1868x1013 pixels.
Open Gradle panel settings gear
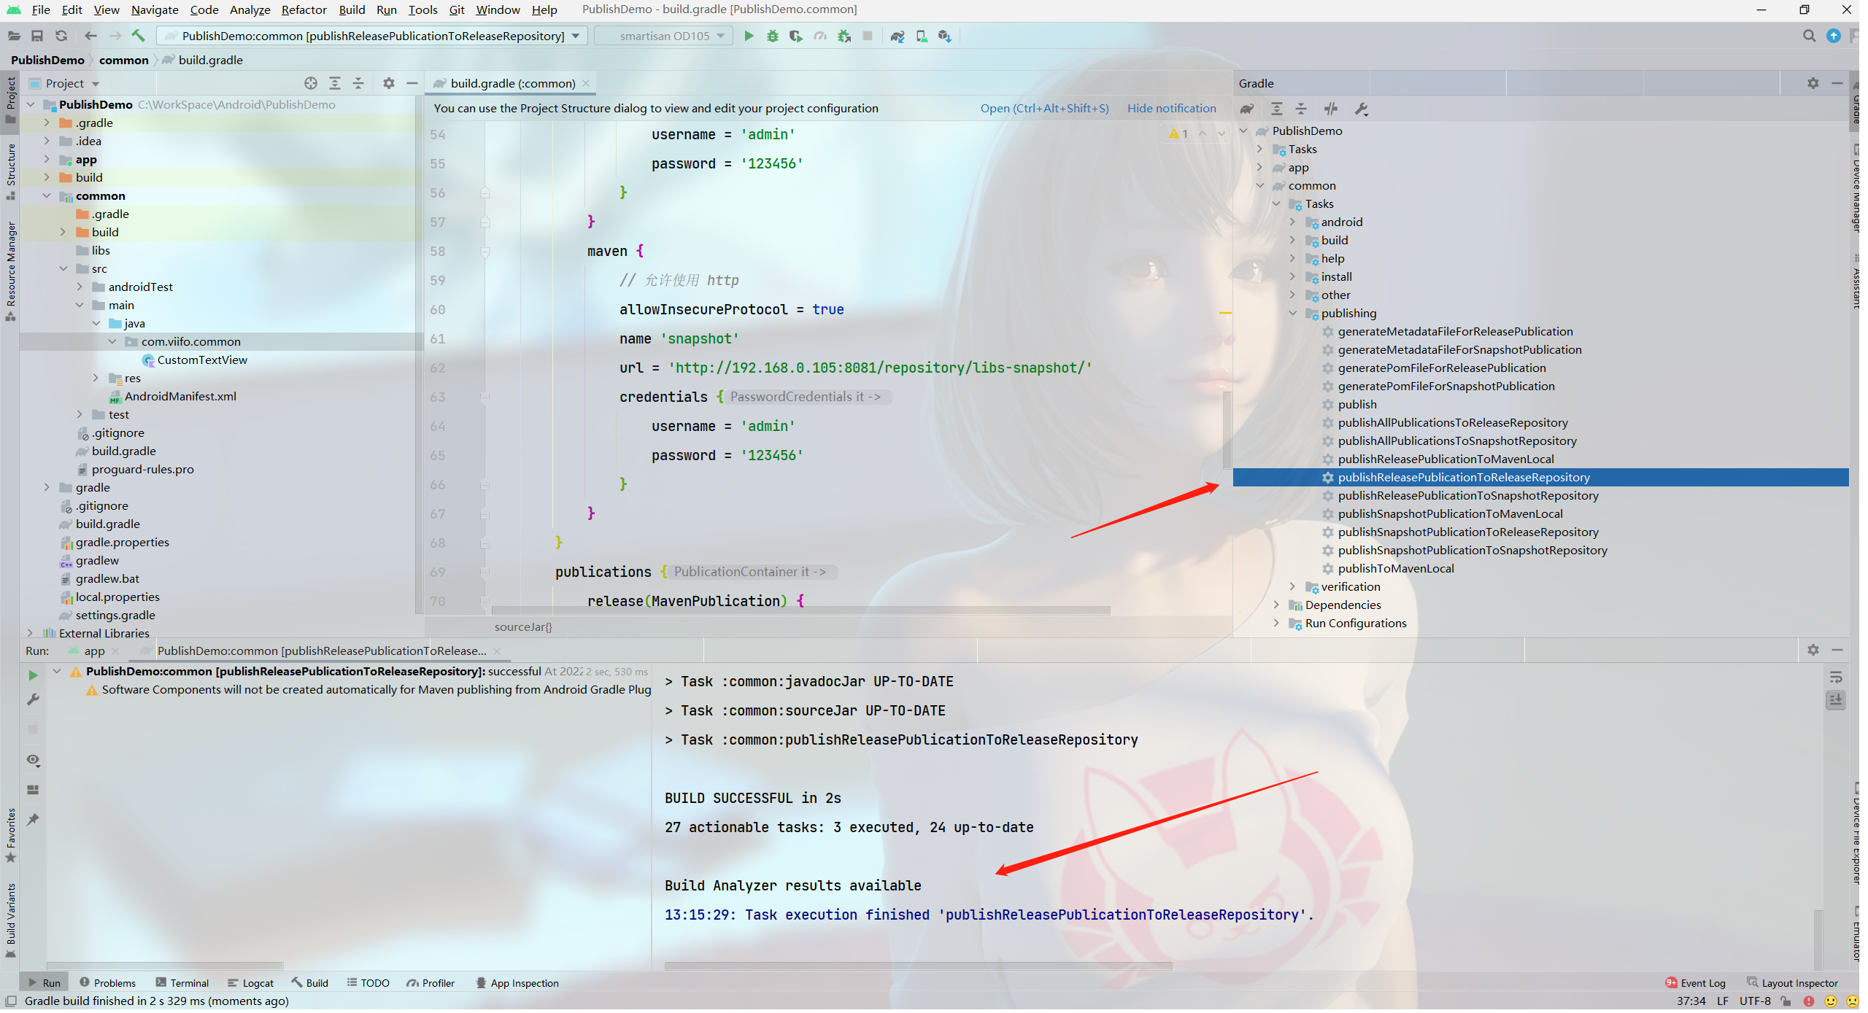[1813, 83]
